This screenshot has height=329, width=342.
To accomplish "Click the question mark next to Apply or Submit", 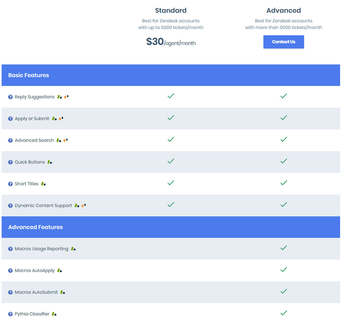I will [10, 119].
